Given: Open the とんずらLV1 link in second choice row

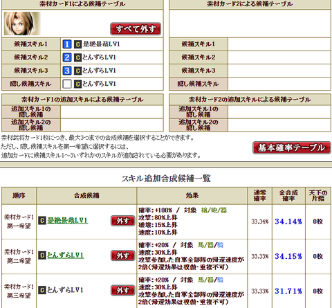Looking at the screenshot, I should coord(66,255).
